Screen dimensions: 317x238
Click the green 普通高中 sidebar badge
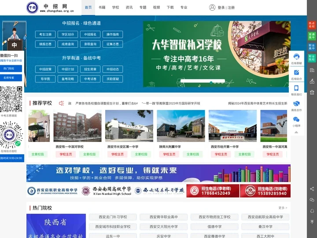pos(312,36)
